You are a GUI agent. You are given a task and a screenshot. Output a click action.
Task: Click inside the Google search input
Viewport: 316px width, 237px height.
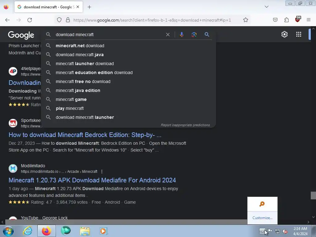click(109, 35)
